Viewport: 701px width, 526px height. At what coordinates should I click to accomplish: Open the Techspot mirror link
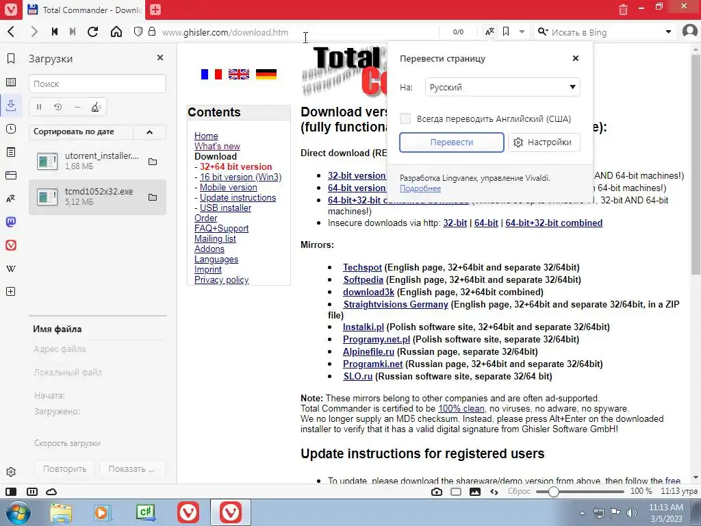click(362, 268)
